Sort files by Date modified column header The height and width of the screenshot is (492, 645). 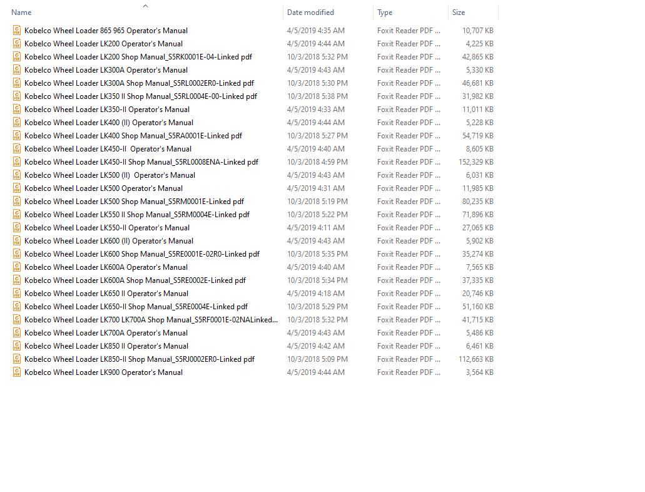pos(310,13)
